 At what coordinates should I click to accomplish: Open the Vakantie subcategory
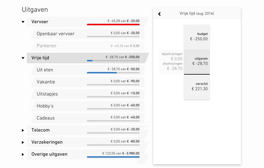pyautogui.click(x=46, y=82)
